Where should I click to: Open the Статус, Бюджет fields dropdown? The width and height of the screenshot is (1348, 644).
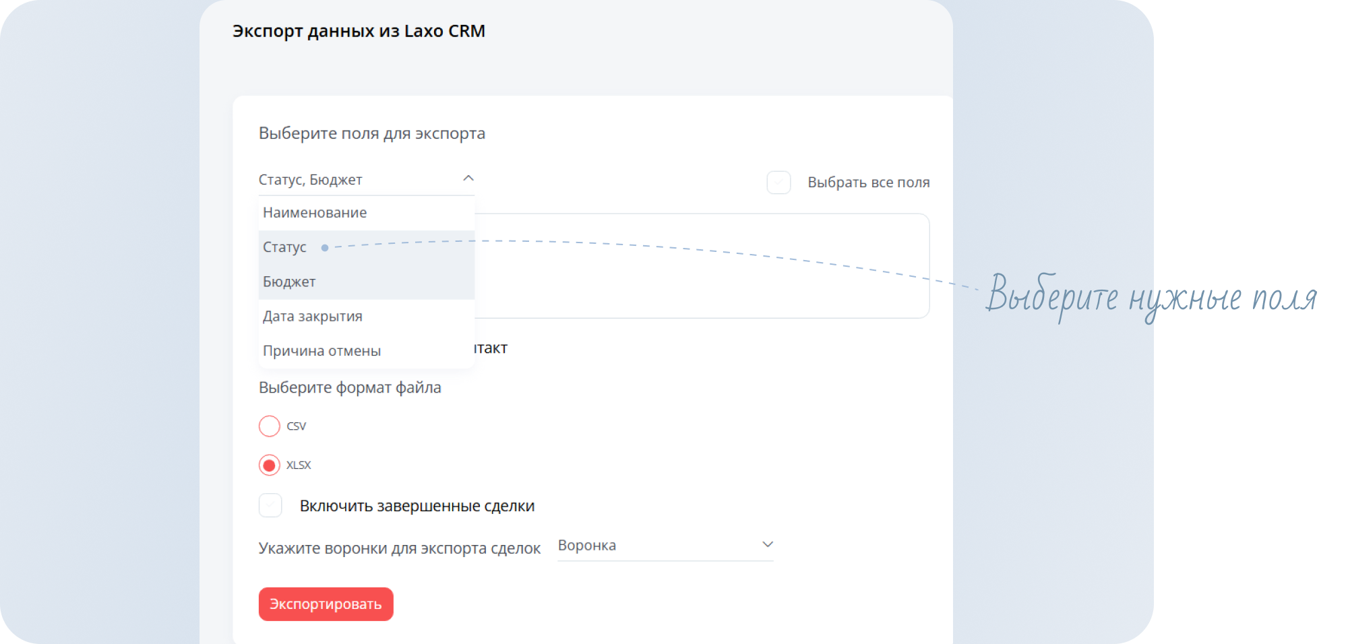pyautogui.click(x=367, y=180)
